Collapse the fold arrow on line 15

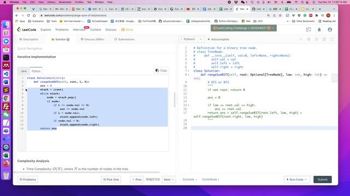click(x=189, y=105)
